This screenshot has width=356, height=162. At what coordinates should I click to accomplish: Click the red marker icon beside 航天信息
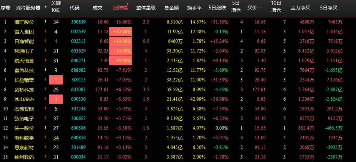tap(45, 60)
